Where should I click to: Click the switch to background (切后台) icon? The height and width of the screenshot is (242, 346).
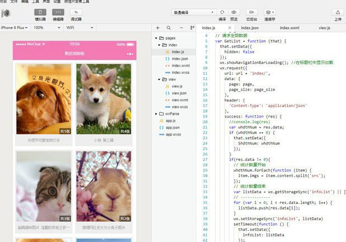click(x=252, y=12)
